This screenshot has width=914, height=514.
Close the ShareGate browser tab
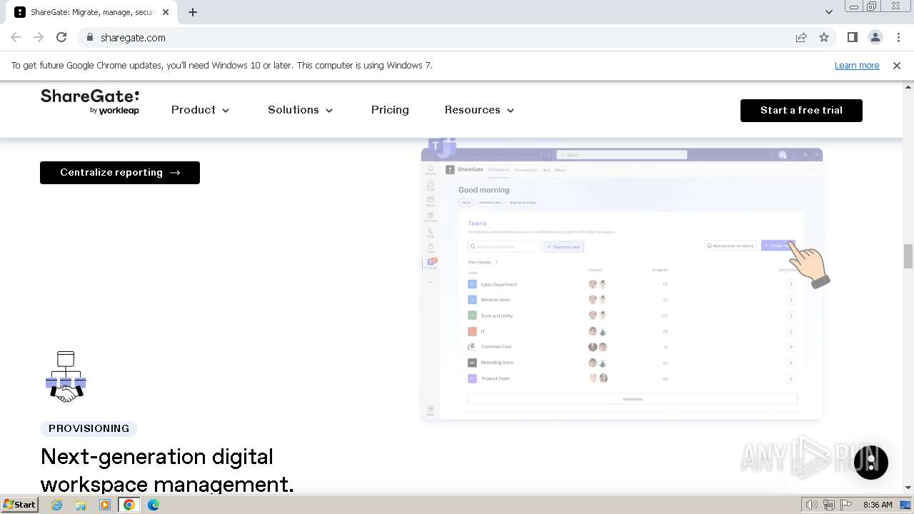pyautogui.click(x=166, y=12)
